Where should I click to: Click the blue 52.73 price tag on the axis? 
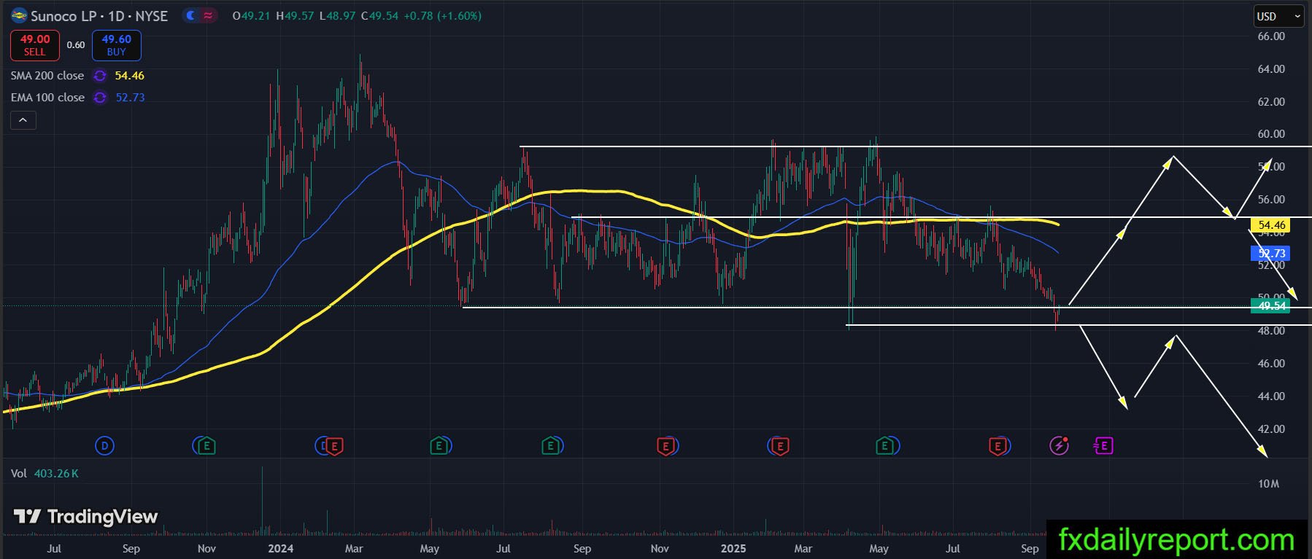click(x=1270, y=254)
